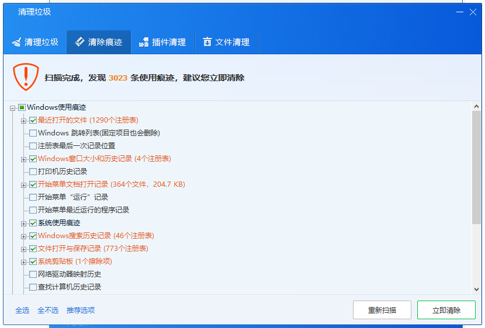Uncheck 最近打开的文件 checkbox
Image resolution: width=485 pixels, height=328 pixels.
click(x=33, y=120)
